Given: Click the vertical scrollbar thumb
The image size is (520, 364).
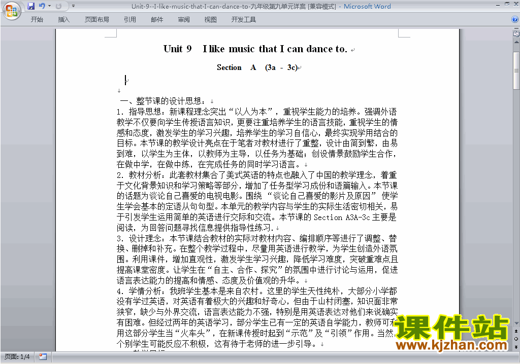Looking at the screenshot, I should tap(516, 70).
